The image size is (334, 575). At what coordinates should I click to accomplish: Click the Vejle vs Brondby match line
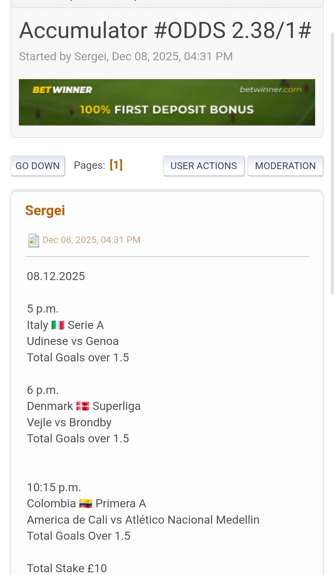click(69, 423)
